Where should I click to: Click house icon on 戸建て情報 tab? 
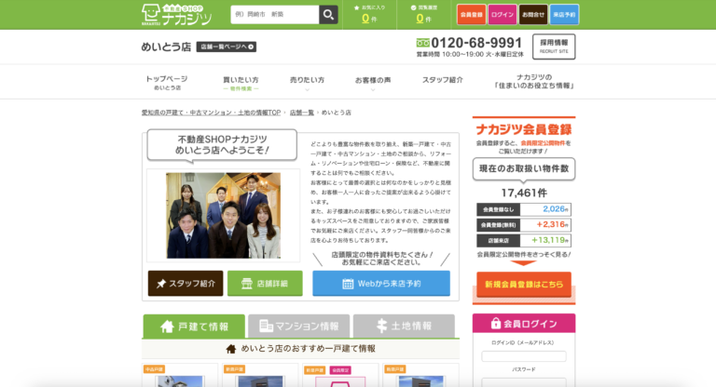point(167,327)
